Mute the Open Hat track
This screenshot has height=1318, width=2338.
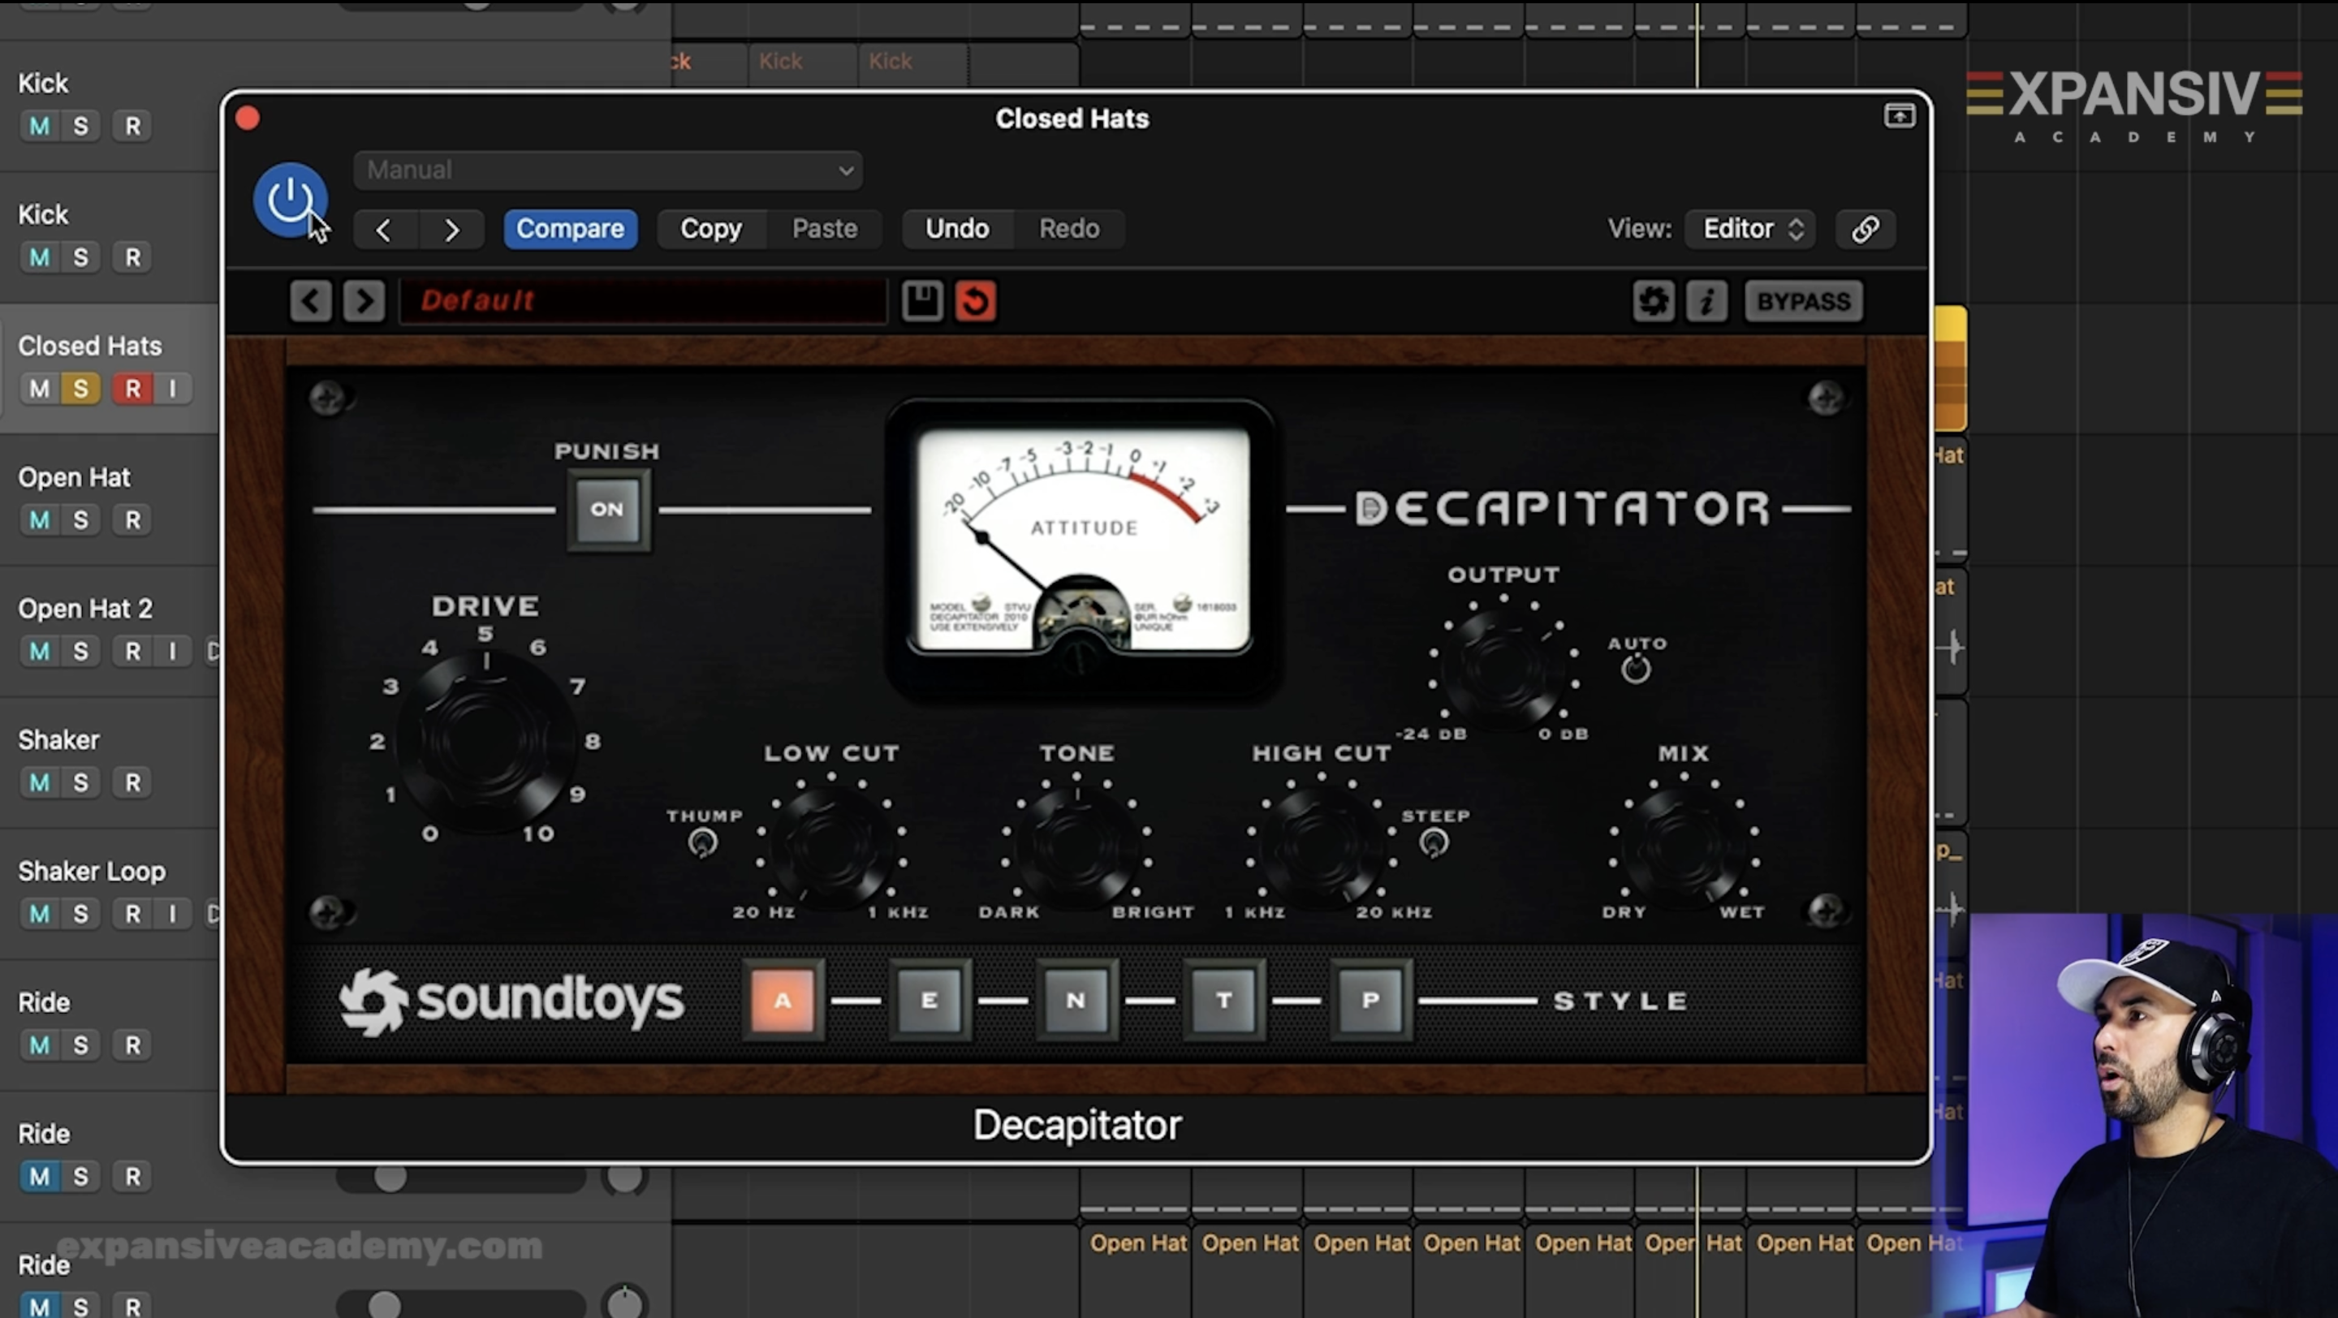40,519
